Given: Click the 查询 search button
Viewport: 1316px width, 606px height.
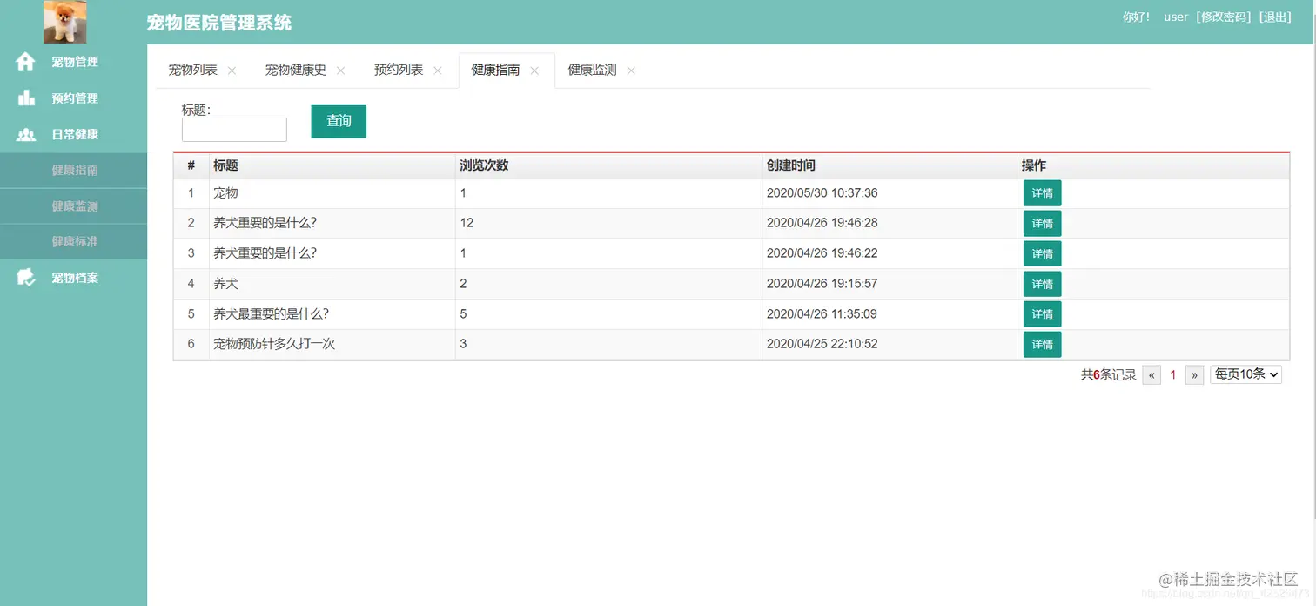Looking at the screenshot, I should (339, 121).
